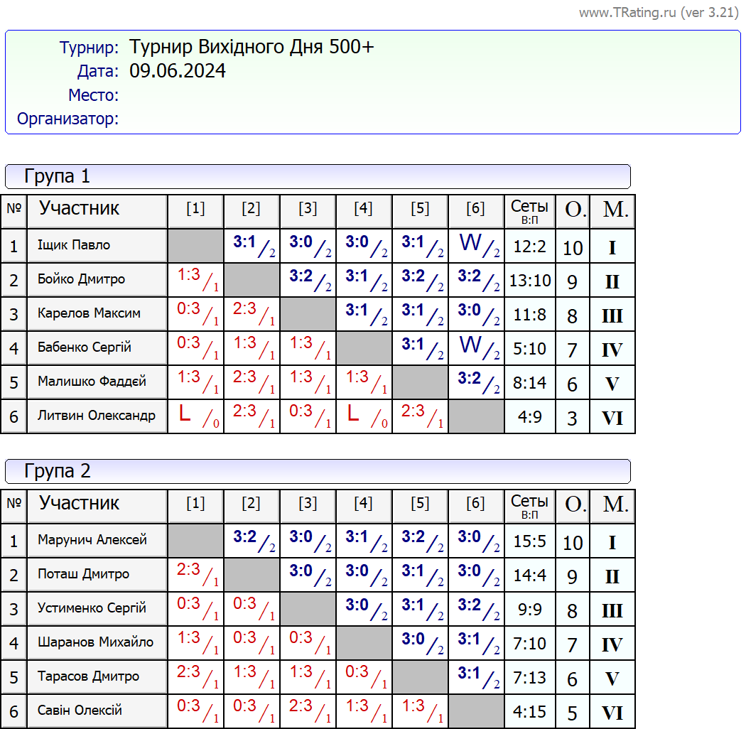Open Литвин Олександр player entry
The width and height of the screenshot is (746, 729).
[96, 416]
